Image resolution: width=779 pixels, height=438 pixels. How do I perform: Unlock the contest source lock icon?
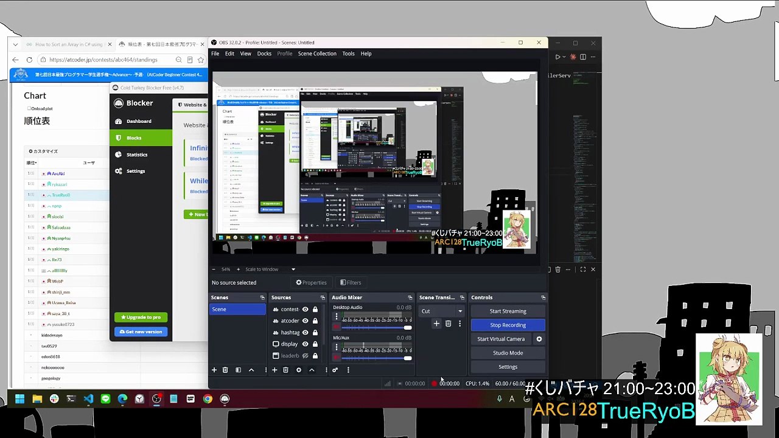315,309
